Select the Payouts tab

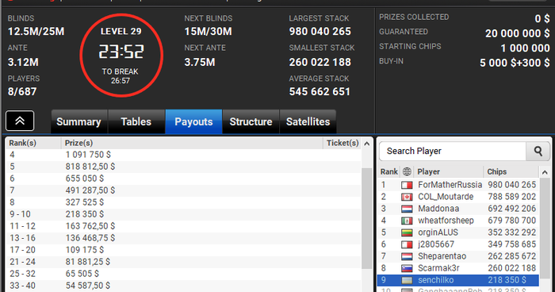tap(193, 121)
